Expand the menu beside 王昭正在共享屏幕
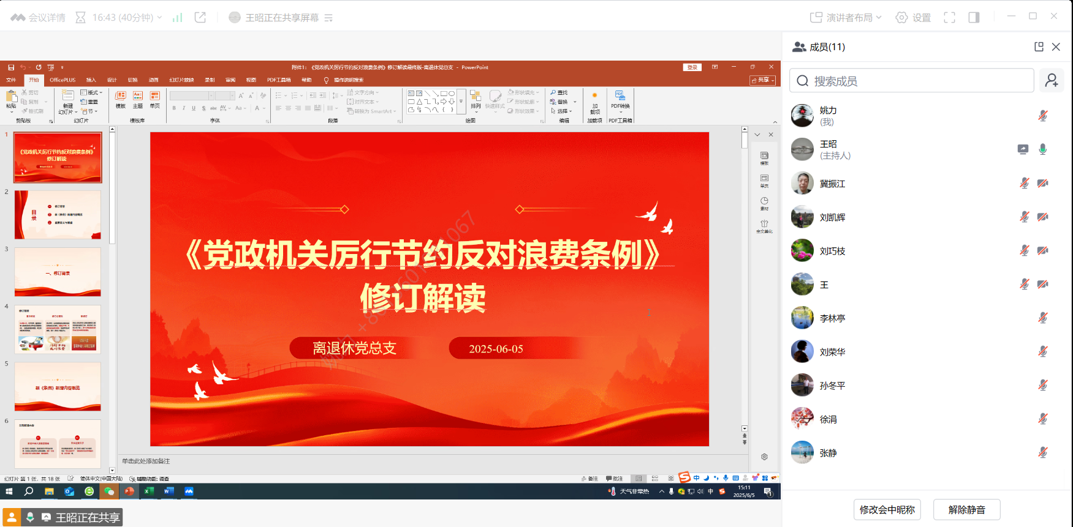Screen dimensions: 1073x527 tap(328, 18)
